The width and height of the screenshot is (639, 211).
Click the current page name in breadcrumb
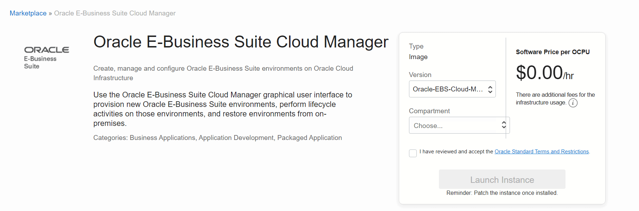click(x=115, y=13)
